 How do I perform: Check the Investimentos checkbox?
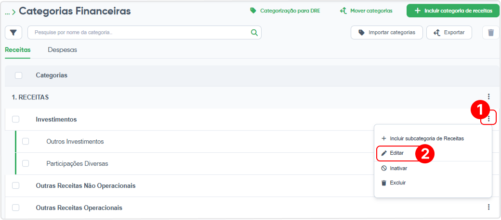(15, 120)
